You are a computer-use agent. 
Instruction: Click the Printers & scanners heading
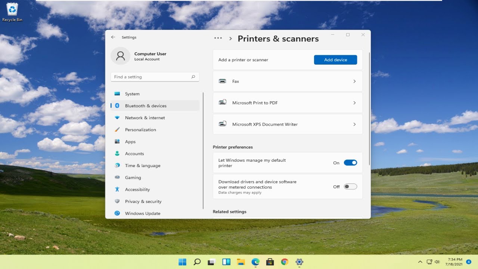(x=278, y=38)
